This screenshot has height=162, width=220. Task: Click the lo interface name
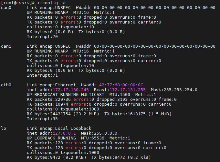pos(4,128)
